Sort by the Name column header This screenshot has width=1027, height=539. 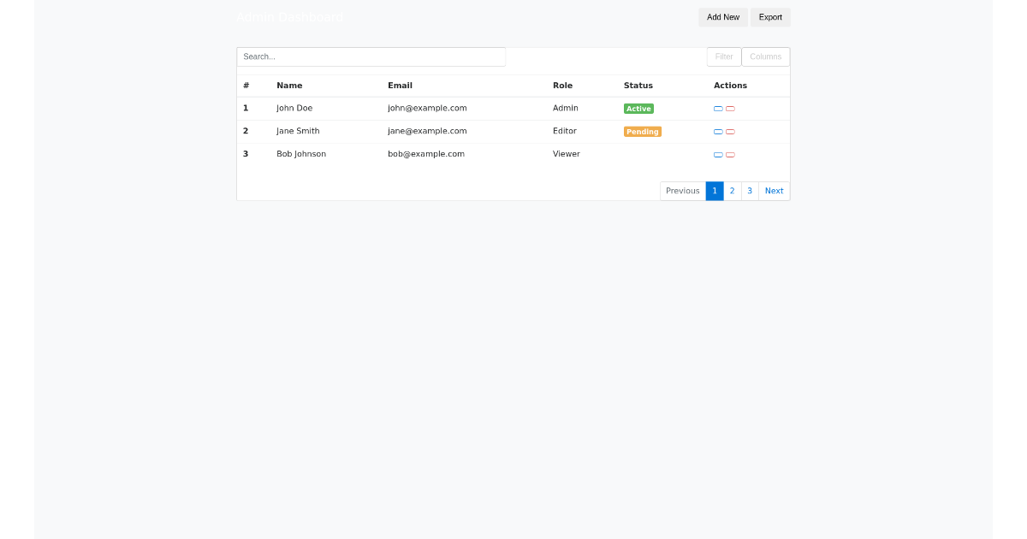click(x=289, y=86)
